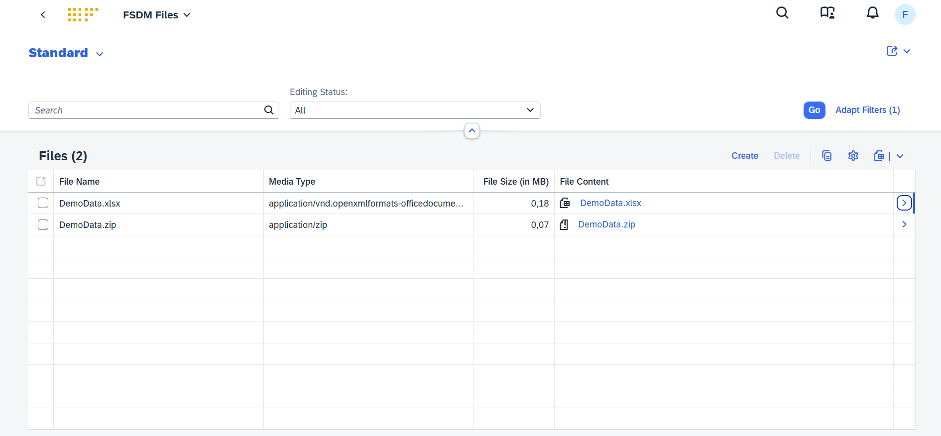
Task: Click the File Name column header
Action: tap(158, 182)
